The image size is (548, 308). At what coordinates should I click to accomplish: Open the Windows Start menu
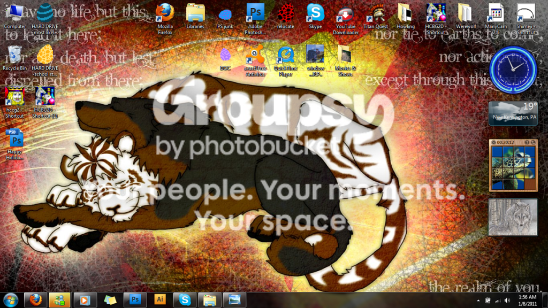tap(11, 300)
